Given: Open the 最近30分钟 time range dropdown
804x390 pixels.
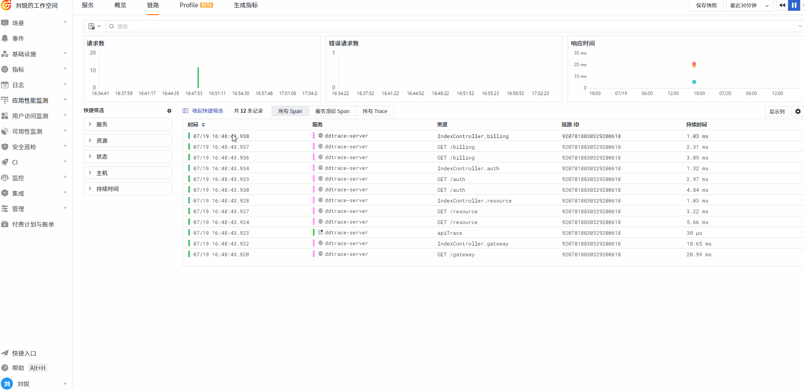Looking at the screenshot, I should tap(749, 6).
